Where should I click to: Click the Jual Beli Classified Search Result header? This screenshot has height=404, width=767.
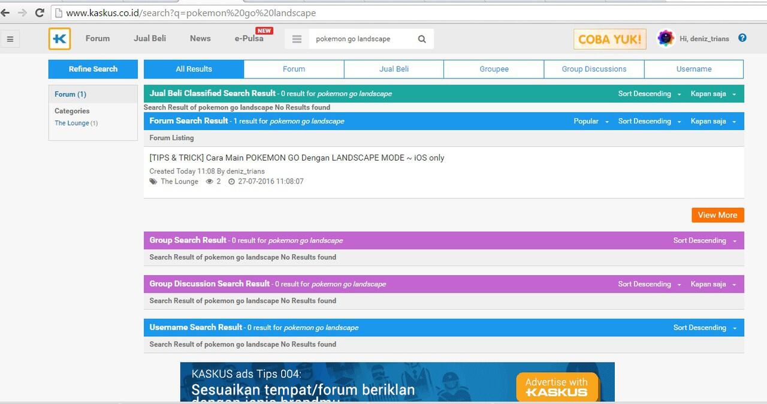(x=213, y=94)
